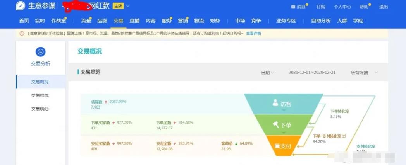Click the orange warning icon in the notice bar

22,33
